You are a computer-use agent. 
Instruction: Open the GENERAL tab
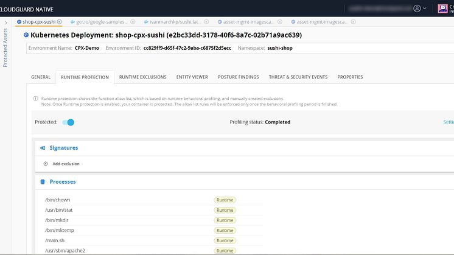(x=41, y=77)
